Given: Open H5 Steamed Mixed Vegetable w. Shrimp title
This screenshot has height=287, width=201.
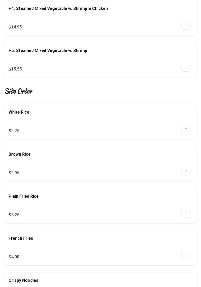Looking at the screenshot, I should 48,51.
